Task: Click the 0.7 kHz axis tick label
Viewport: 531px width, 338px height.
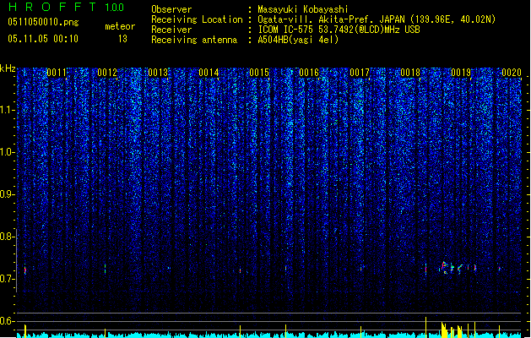Action: coord(8,279)
